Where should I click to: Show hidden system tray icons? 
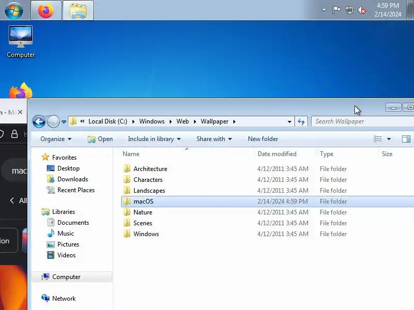(x=324, y=10)
